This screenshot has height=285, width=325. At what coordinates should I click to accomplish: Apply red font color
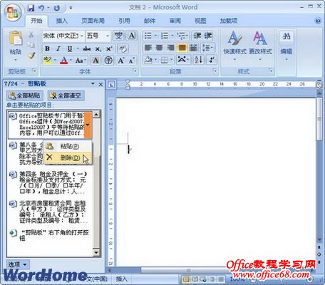pyautogui.click(x=63, y=60)
